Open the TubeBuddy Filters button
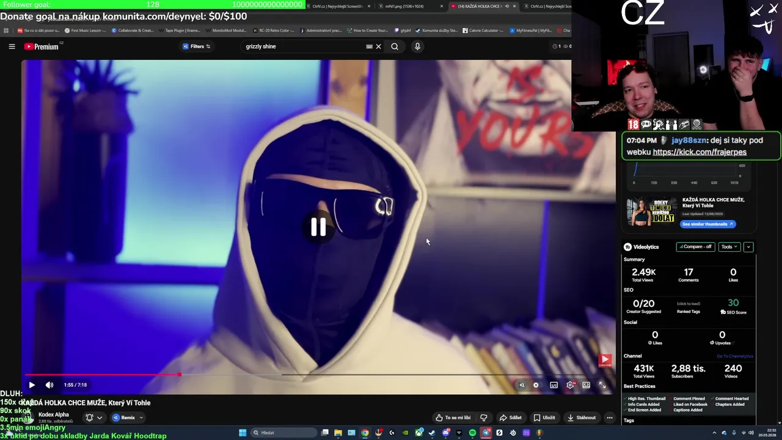The image size is (782, 440). pyautogui.click(x=197, y=46)
